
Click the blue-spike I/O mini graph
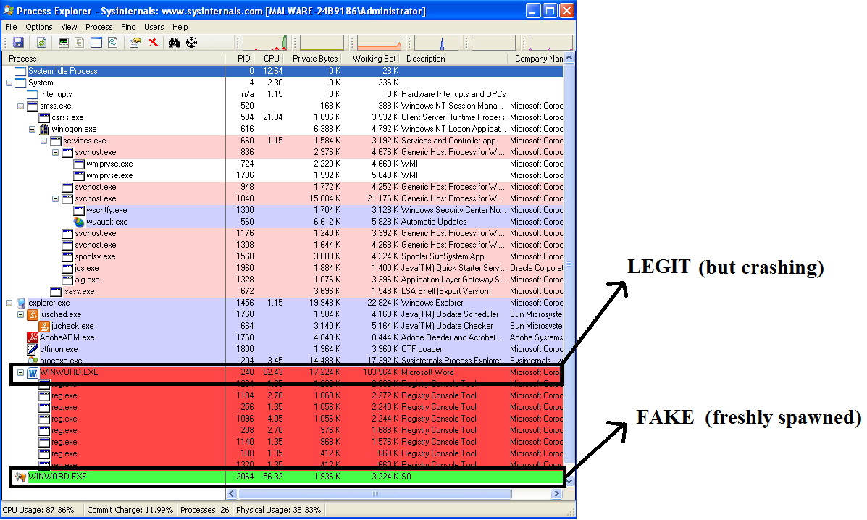(436, 43)
